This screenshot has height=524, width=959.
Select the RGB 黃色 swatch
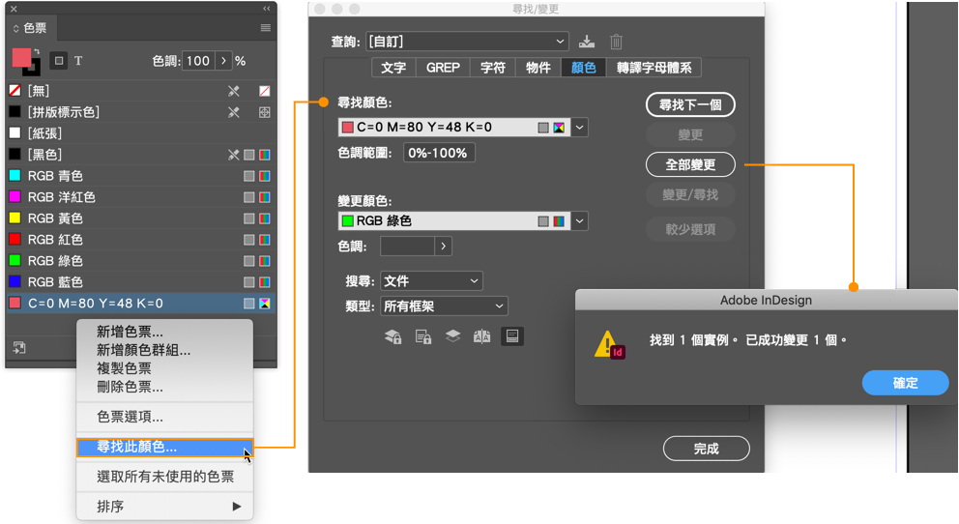[141, 218]
